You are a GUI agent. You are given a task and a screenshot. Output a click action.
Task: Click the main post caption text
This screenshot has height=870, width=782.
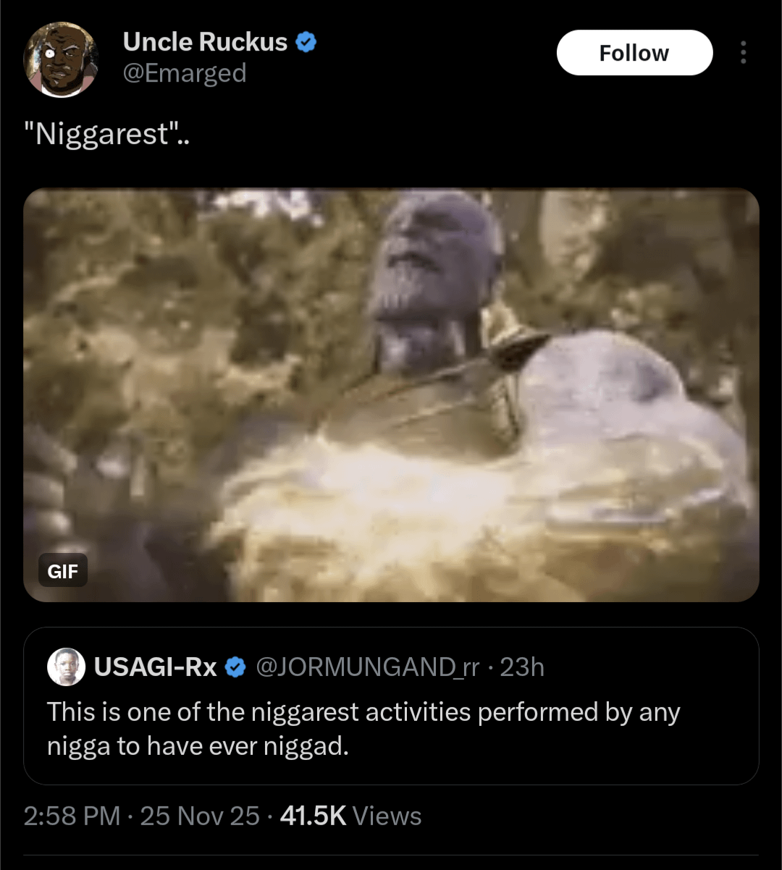107,135
